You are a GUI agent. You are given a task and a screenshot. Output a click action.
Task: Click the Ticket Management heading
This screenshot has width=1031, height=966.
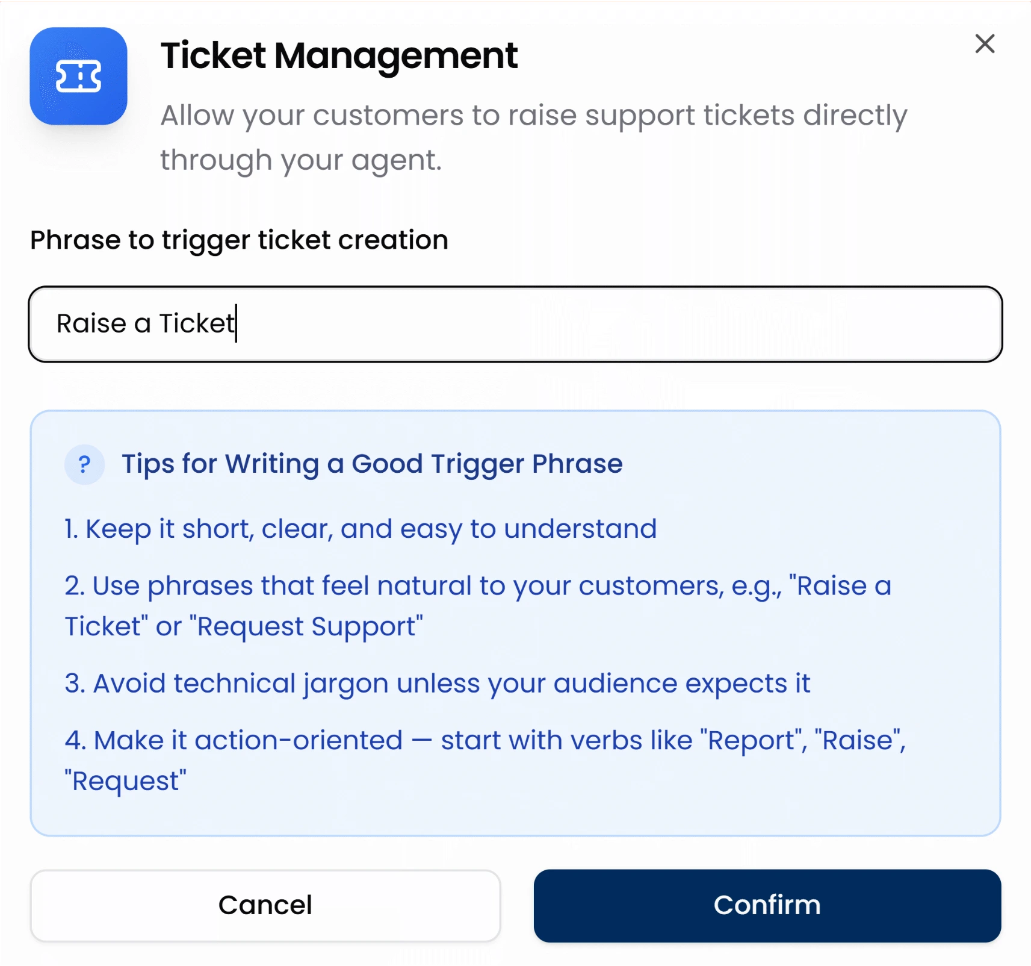[x=338, y=55]
